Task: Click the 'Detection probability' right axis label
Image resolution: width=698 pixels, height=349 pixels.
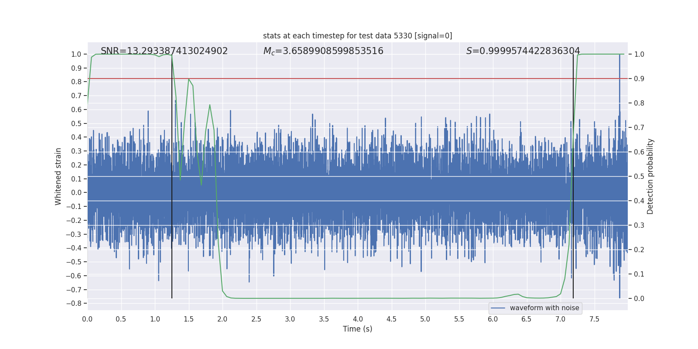Action: (650, 176)
